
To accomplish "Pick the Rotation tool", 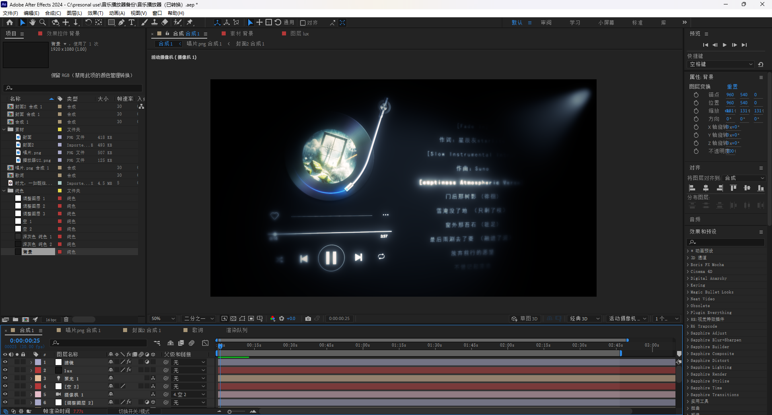I will 89,23.
